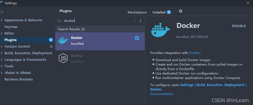
Task: Clear the docker search text
Action: point(135,21)
